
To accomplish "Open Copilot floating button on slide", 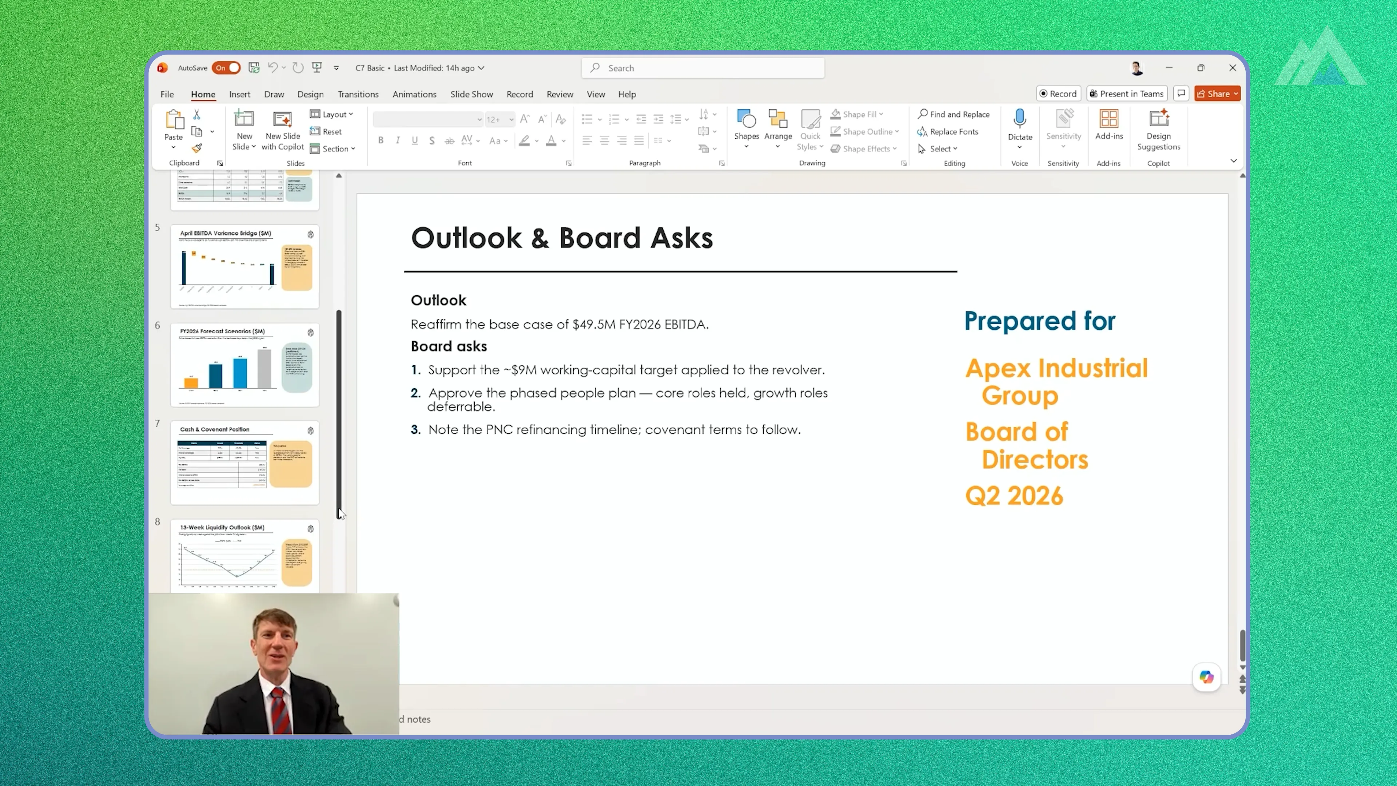I will pos(1206,677).
